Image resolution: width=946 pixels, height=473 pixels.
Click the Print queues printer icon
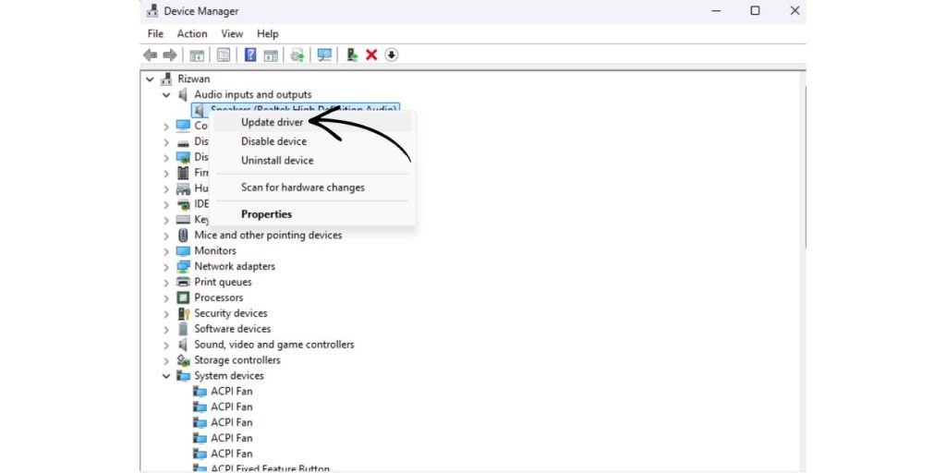coord(183,282)
